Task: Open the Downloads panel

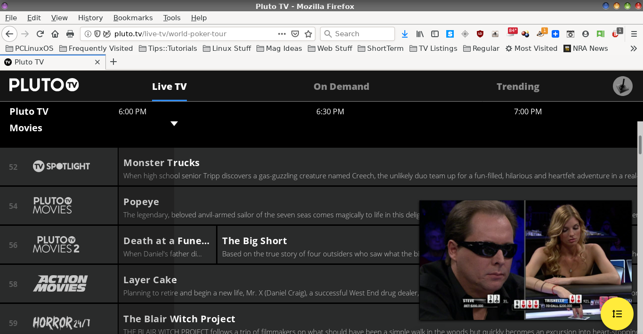Action: (405, 34)
